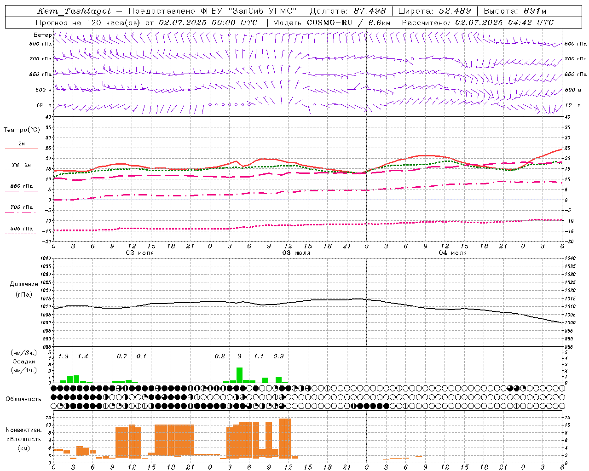Click the Высота: 691м value
Viewport: 589px width, 471px height.
click(x=515, y=11)
